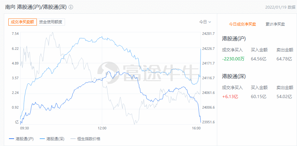297x146 pixels.
Task: Switch to 累计净买卖 tab
Action: [x=275, y=24]
